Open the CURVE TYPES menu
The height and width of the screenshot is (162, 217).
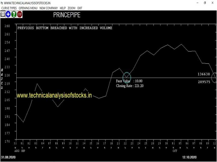pyautogui.click(x=9, y=8)
